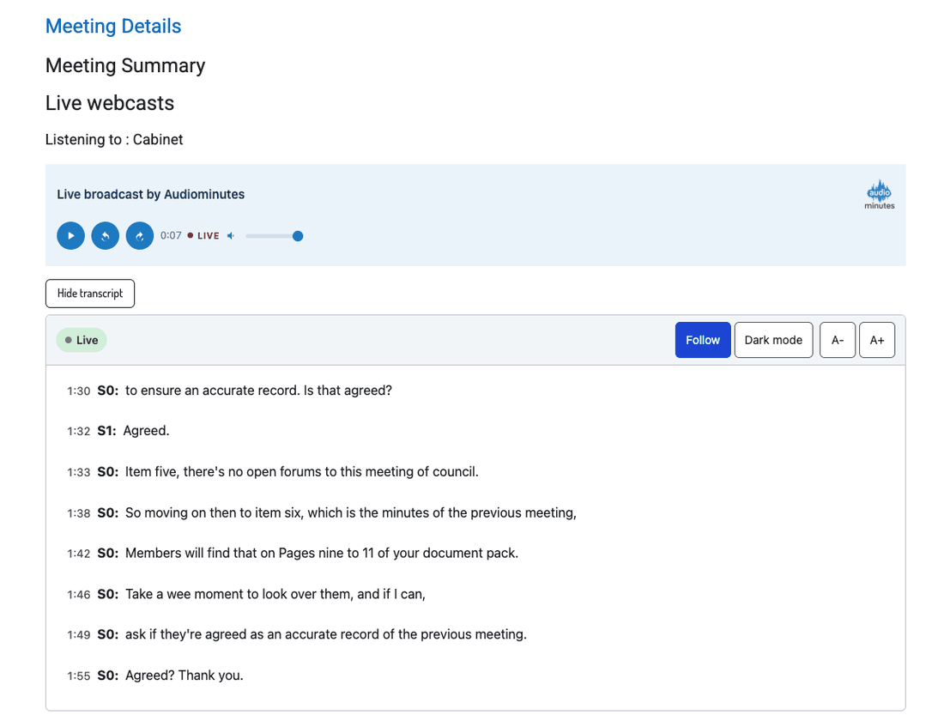
Task: Enable Follow on the transcript
Action: (x=703, y=340)
